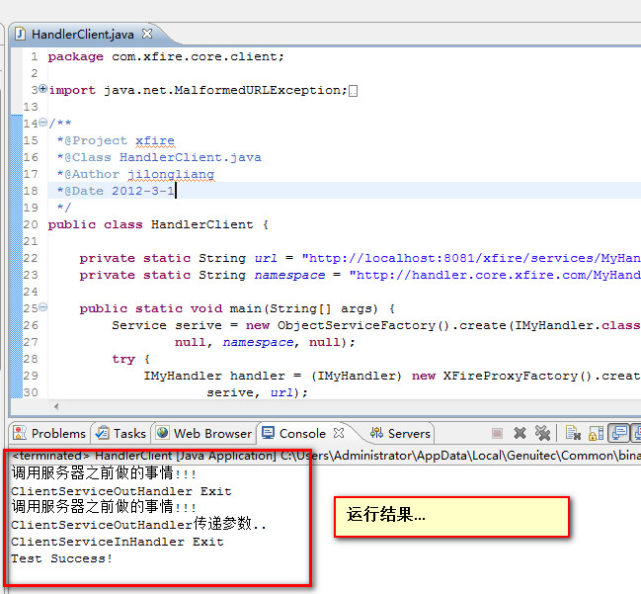Image resolution: width=641 pixels, height=594 pixels.
Task: Click the Console monitor icon
Action: tap(269, 433)
